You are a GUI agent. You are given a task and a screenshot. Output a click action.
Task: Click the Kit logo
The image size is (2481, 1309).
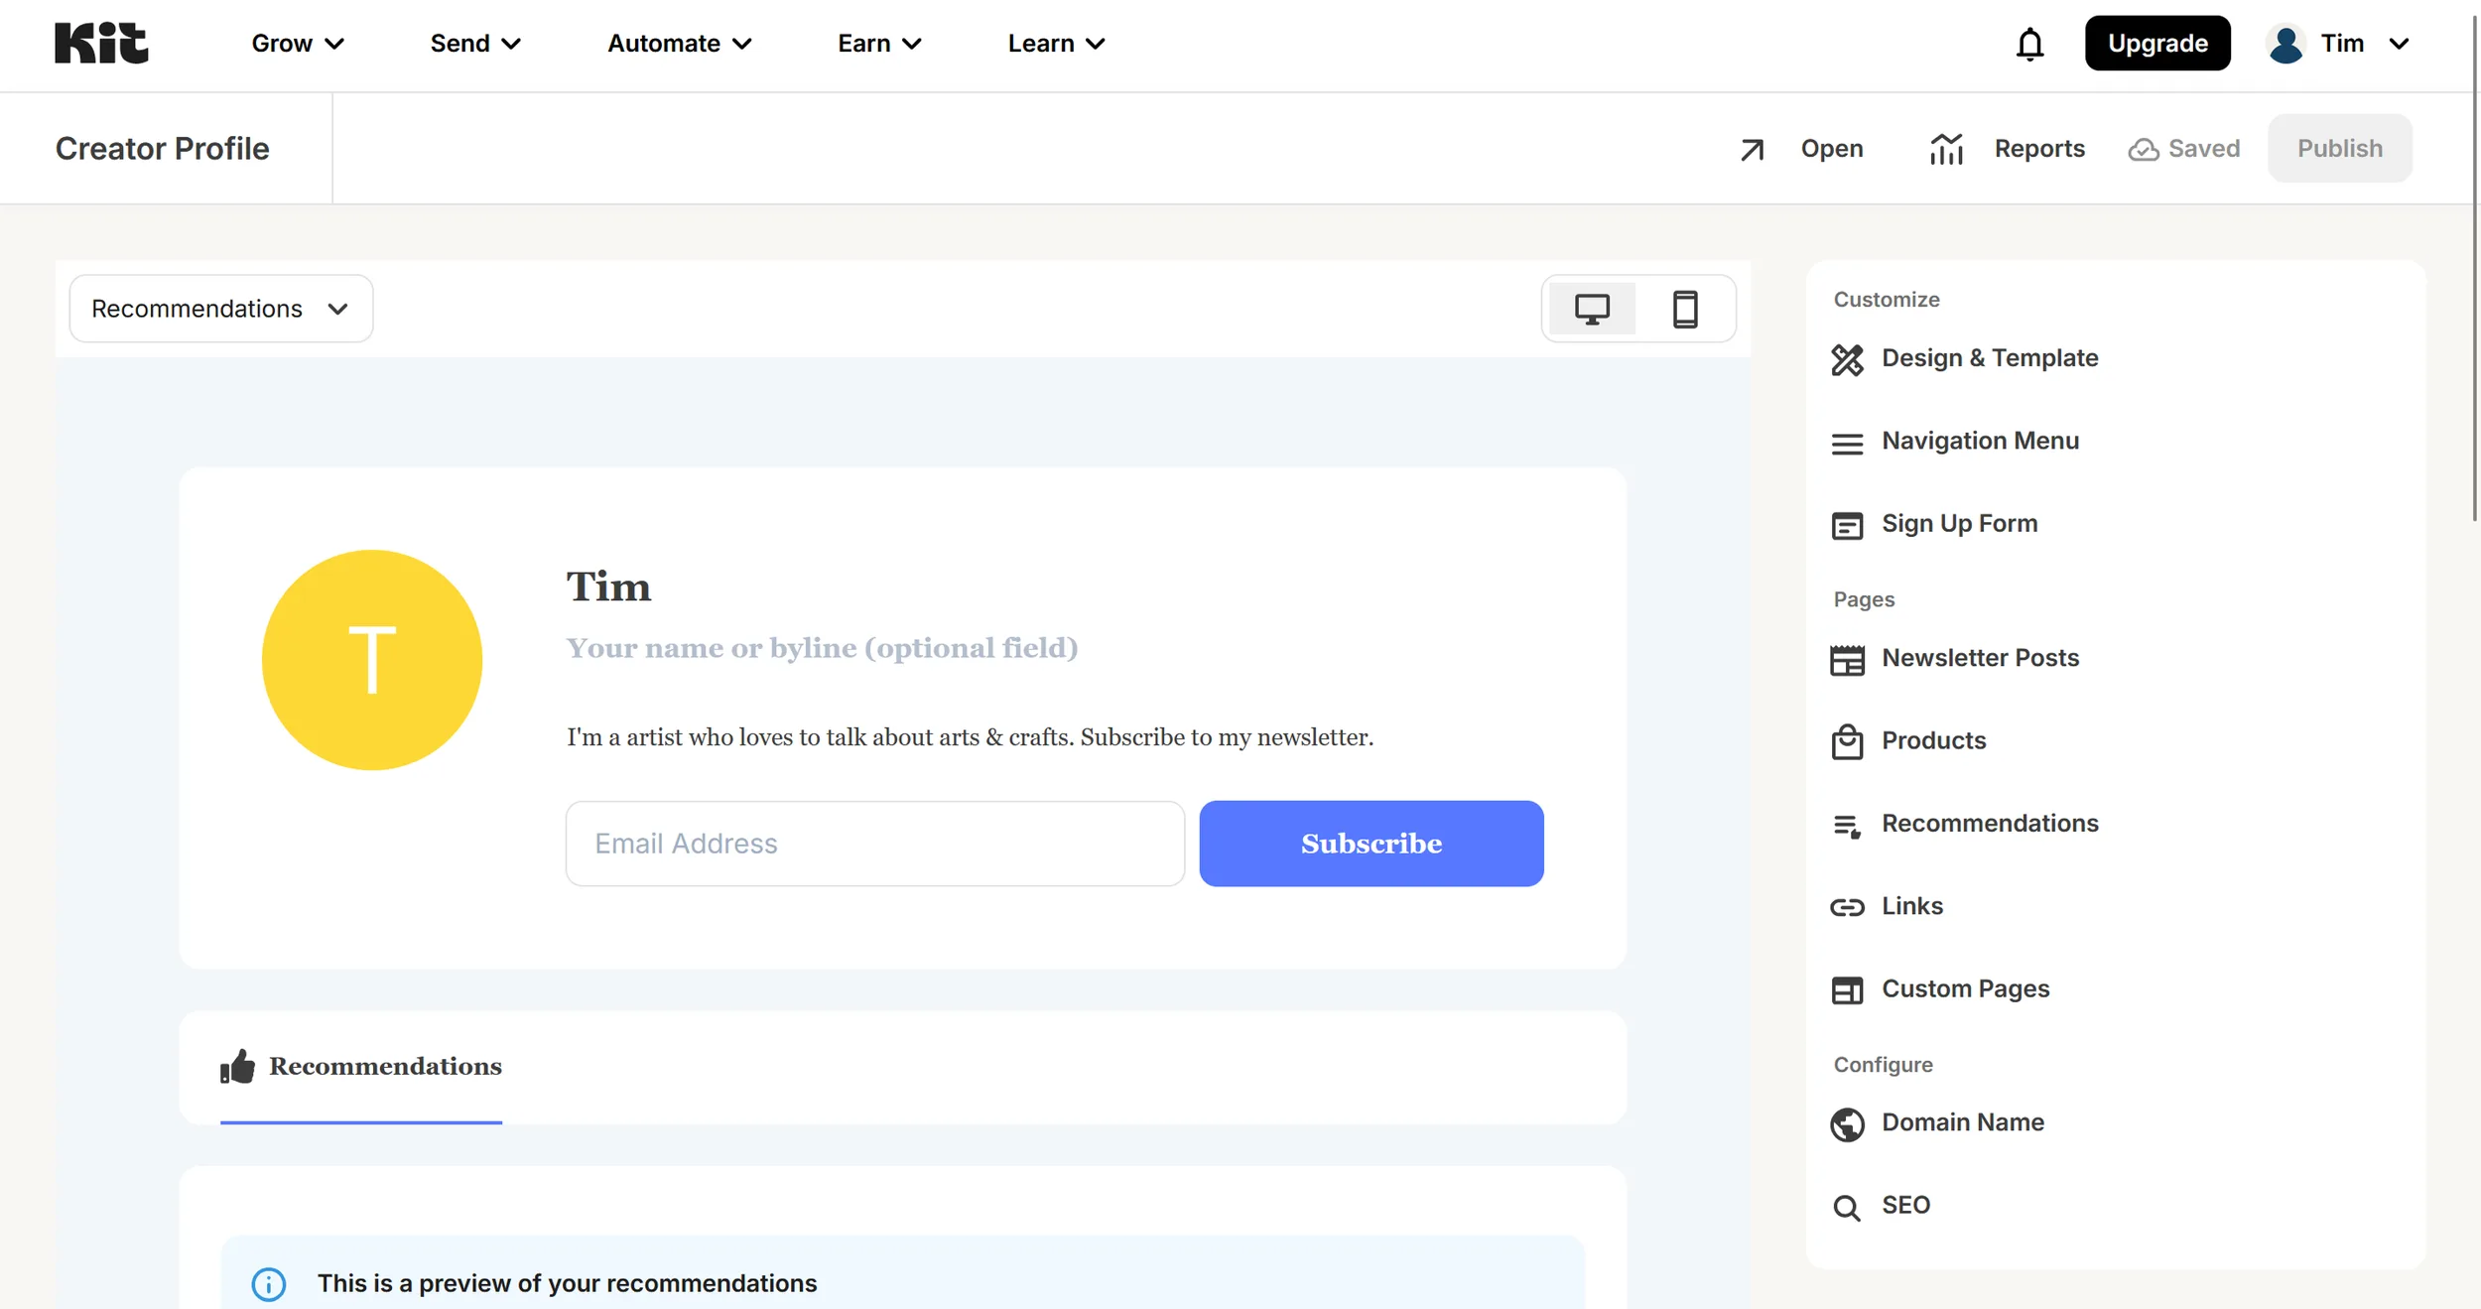click(x=101, y=43)
